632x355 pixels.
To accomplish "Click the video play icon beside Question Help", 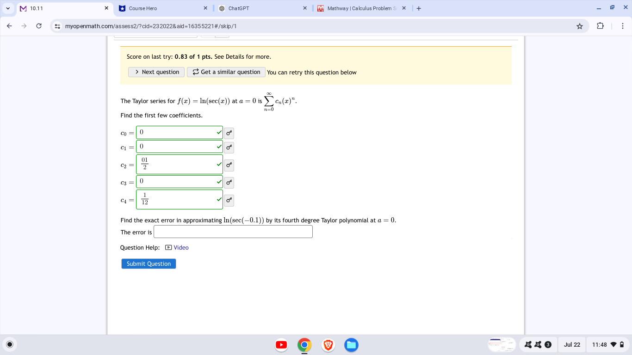I will pyautogui.click(x=168, y=247).
